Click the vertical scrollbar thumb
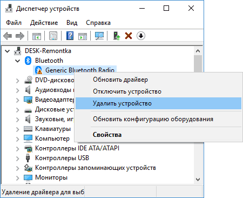This screenshot has width=243, height=198. 198,64
